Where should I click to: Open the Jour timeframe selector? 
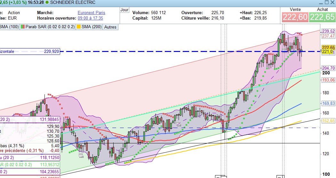point(124,10)
